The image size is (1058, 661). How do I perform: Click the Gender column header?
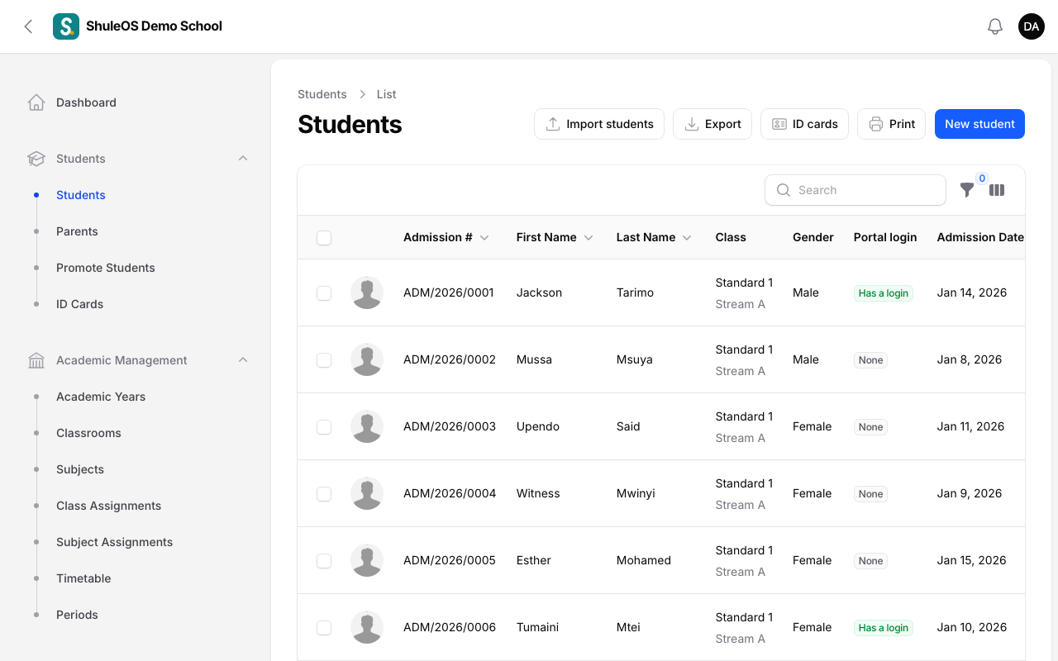tap(813, 237)
